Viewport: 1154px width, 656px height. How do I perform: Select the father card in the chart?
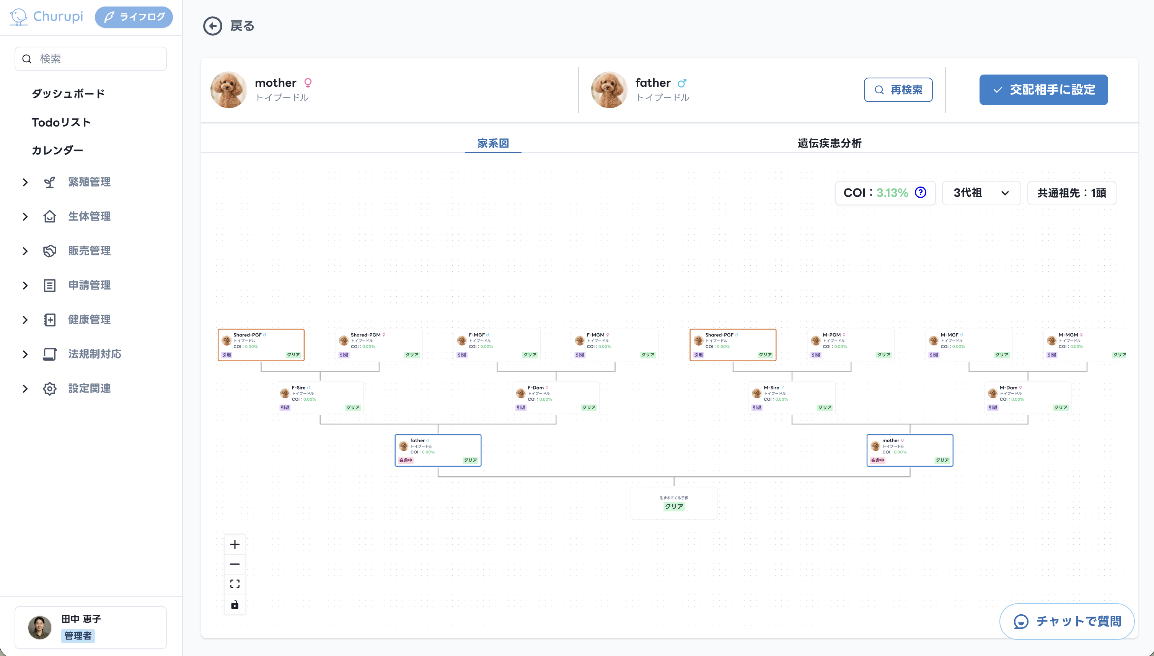(x=438, y=451)
